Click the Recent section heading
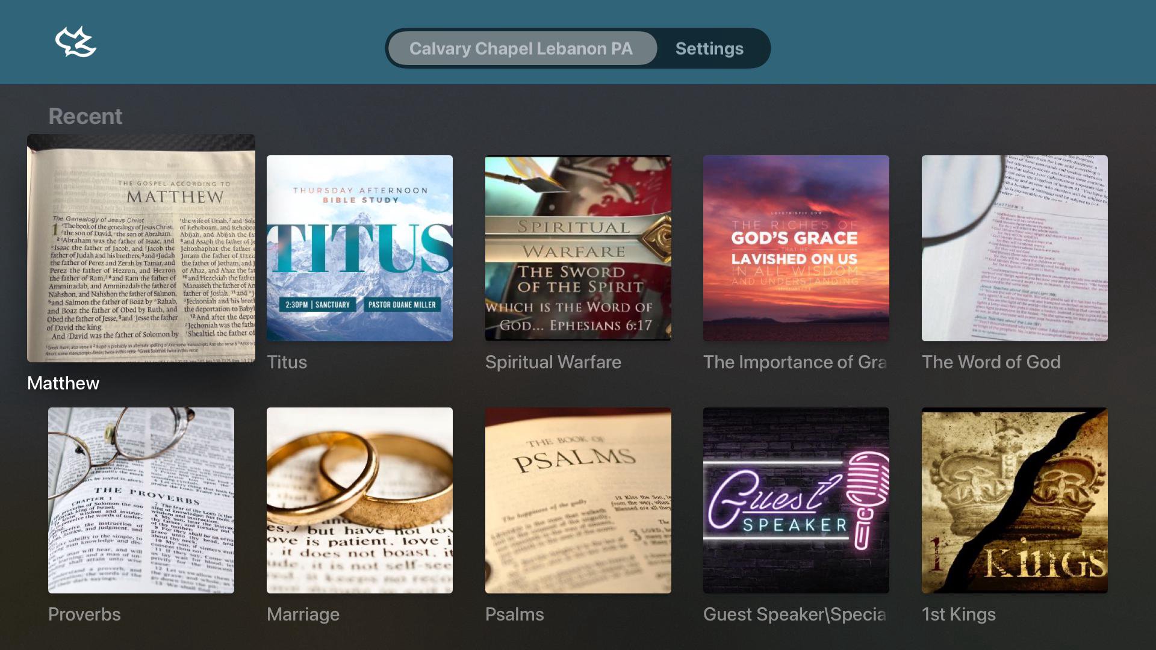 (x=85, y=116)
